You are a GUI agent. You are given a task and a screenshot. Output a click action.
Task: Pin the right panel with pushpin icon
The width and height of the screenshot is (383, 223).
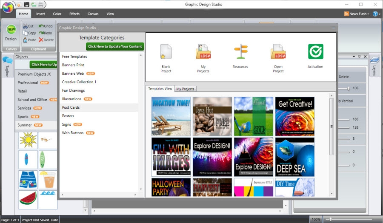coord(359,56)
